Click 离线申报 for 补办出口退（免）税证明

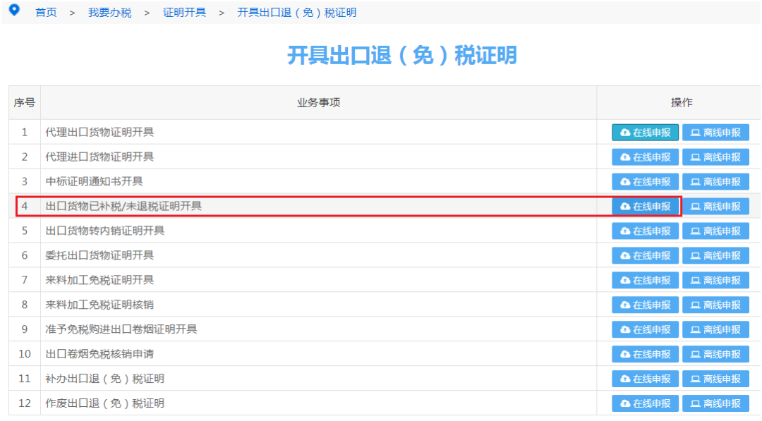(716, 379)
